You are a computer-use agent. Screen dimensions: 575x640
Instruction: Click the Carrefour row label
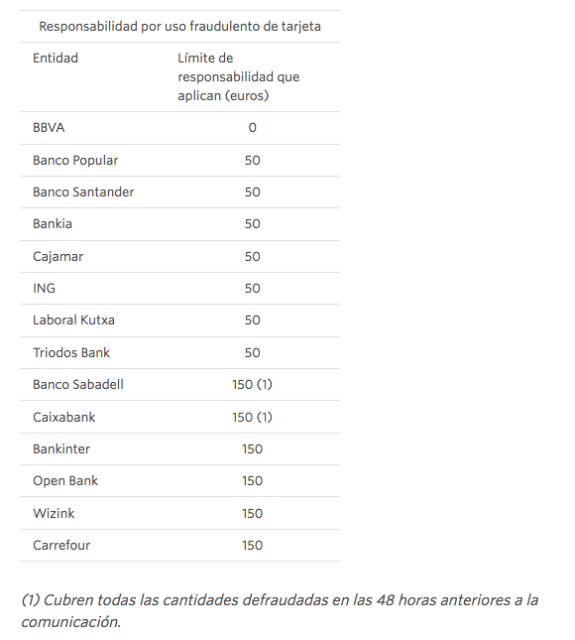pos(61,546)
